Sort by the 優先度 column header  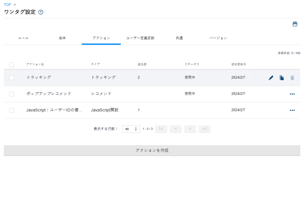(x=142, y=64)
